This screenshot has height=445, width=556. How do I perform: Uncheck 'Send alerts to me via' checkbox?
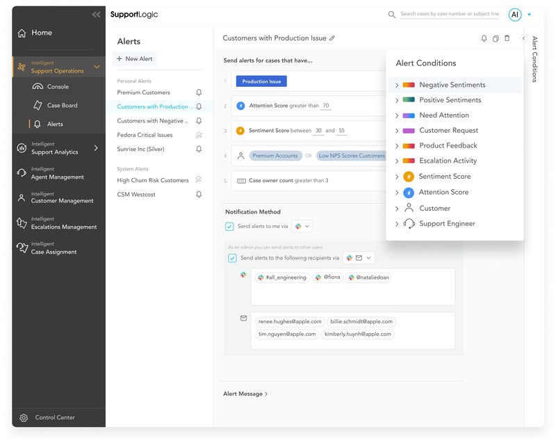pos(230,227)
